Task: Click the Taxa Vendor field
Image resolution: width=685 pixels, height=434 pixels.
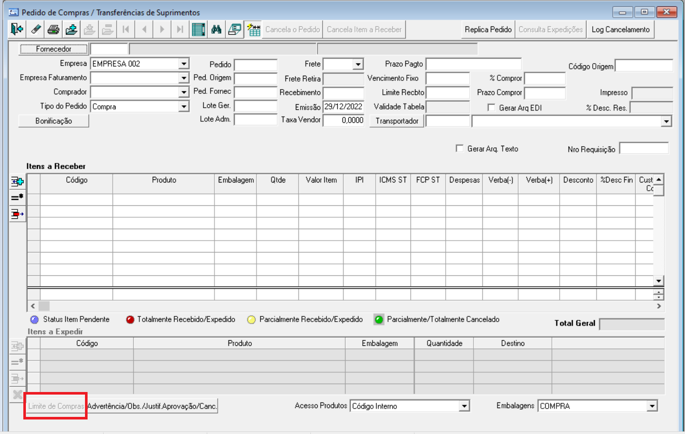Action: (344, 120)
